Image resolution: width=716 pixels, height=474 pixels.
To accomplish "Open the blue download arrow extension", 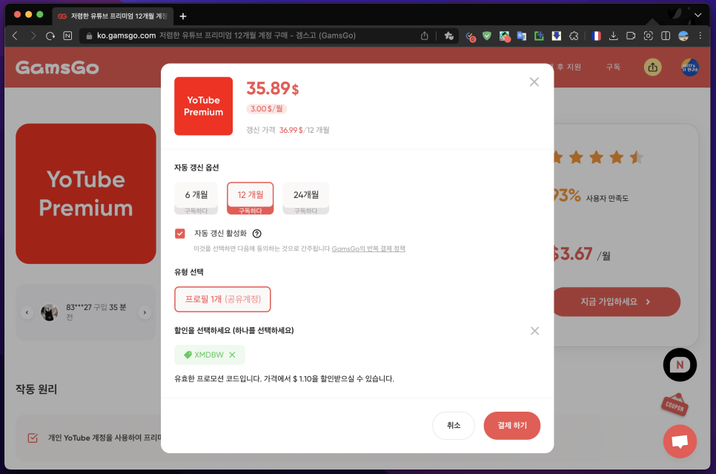I will (556, 36).
